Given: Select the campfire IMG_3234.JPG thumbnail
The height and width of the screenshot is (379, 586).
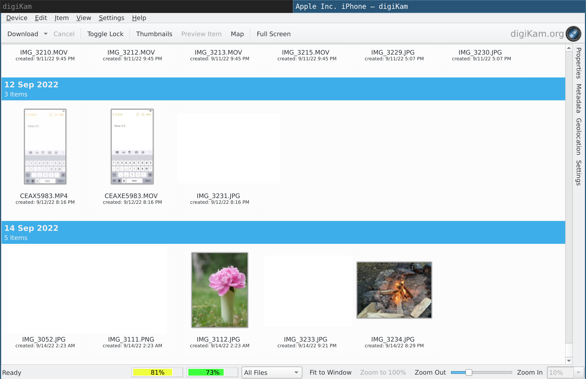Looking at the screenshot, I should coord(394,290).
